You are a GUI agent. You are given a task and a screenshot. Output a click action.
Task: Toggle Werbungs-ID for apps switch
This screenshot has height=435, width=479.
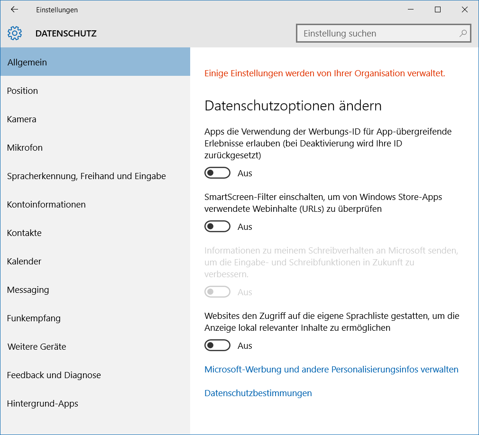click(217, 173)
